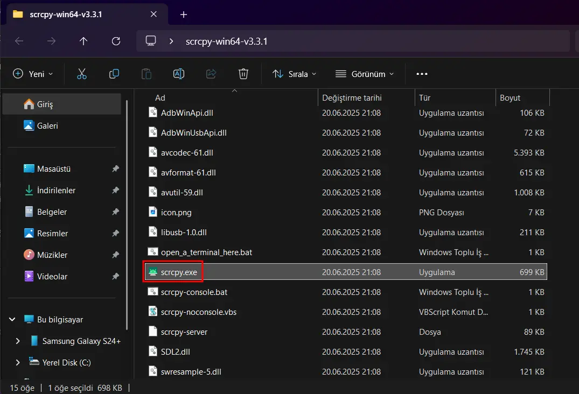
Task: Expand the Yerel Disk (C:) node
Action: coord(17,362)
